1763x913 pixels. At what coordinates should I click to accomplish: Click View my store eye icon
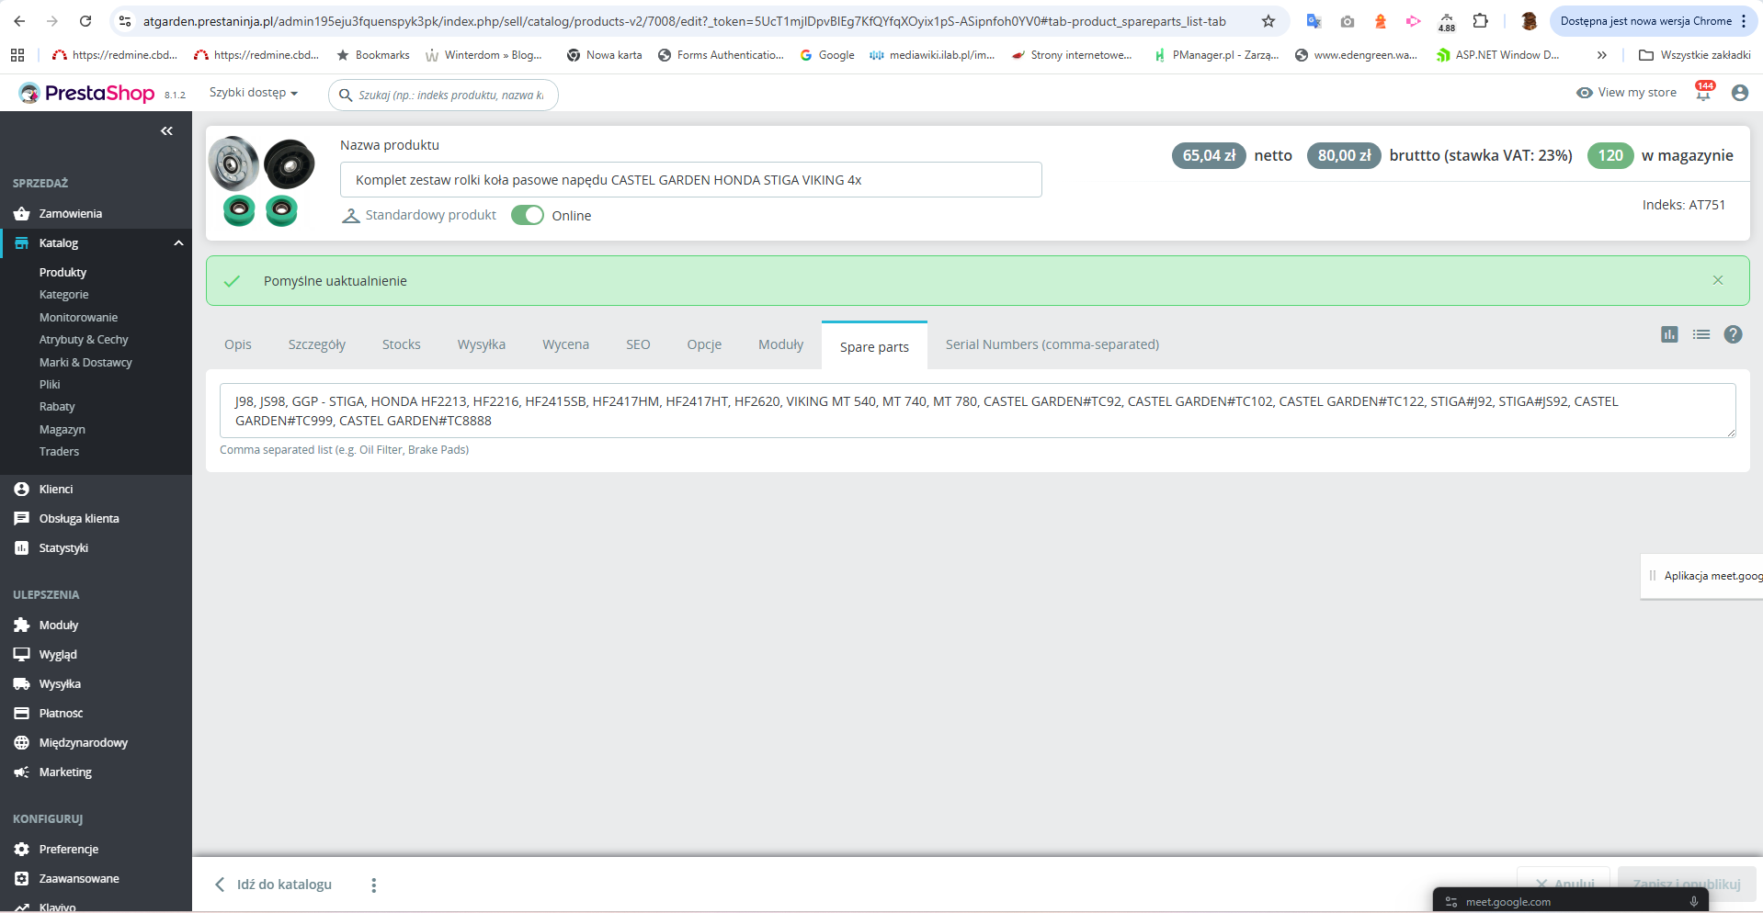[1585, 93]
